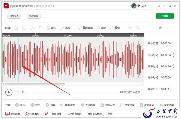Click the user avatar picture
This screenshot has width=181, height=119.
[134, 6]
